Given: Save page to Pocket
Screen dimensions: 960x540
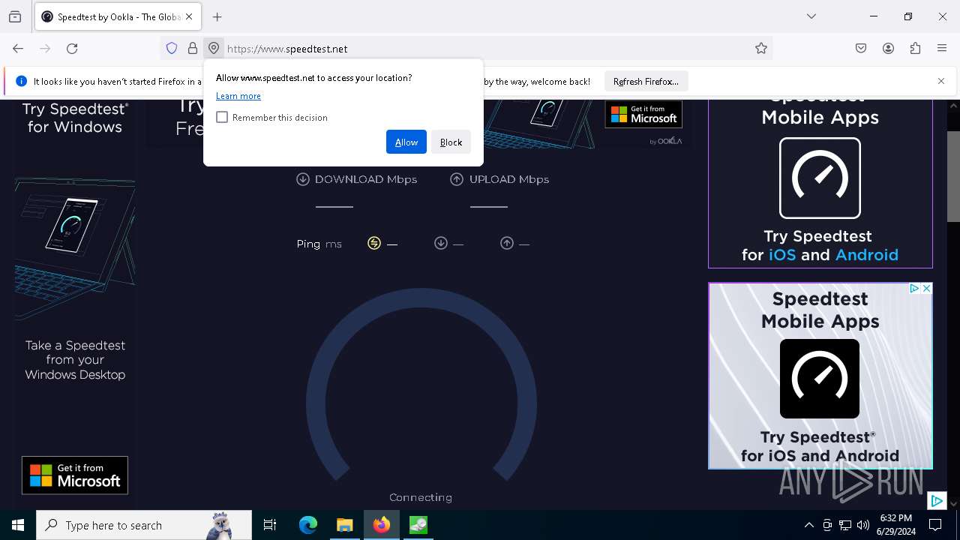Looking at the screenshot, I should pyautogui.click(x=861, y=49).
